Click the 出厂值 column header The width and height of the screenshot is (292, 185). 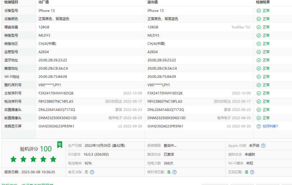43,2
